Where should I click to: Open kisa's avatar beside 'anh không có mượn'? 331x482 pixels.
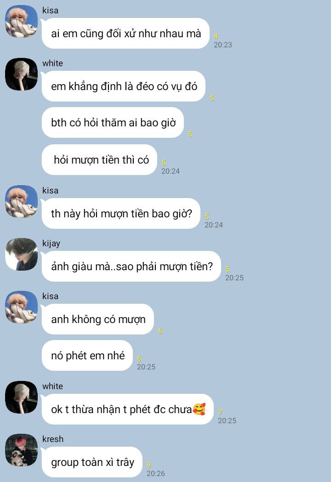(21, 307)
